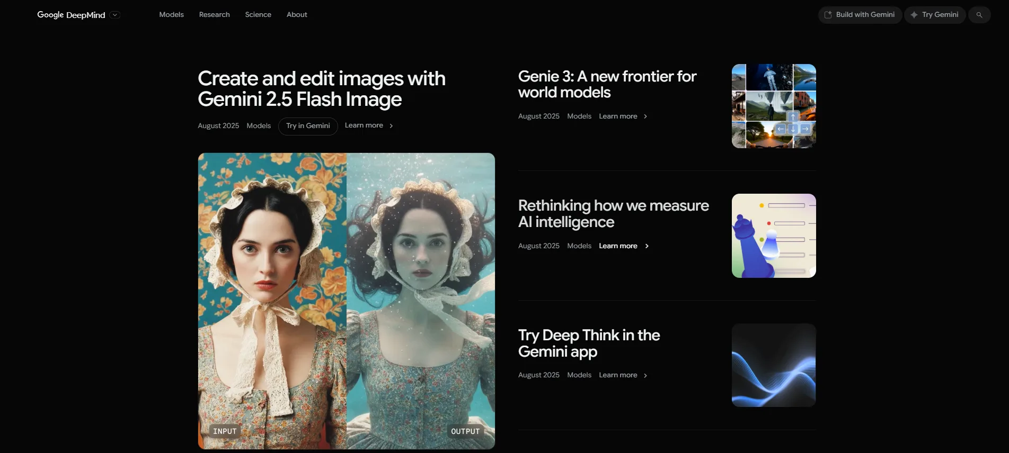Click the chevron after Genie 3 Learn more
Screen dimensions: 1009x453
click(x=645, y=116)
